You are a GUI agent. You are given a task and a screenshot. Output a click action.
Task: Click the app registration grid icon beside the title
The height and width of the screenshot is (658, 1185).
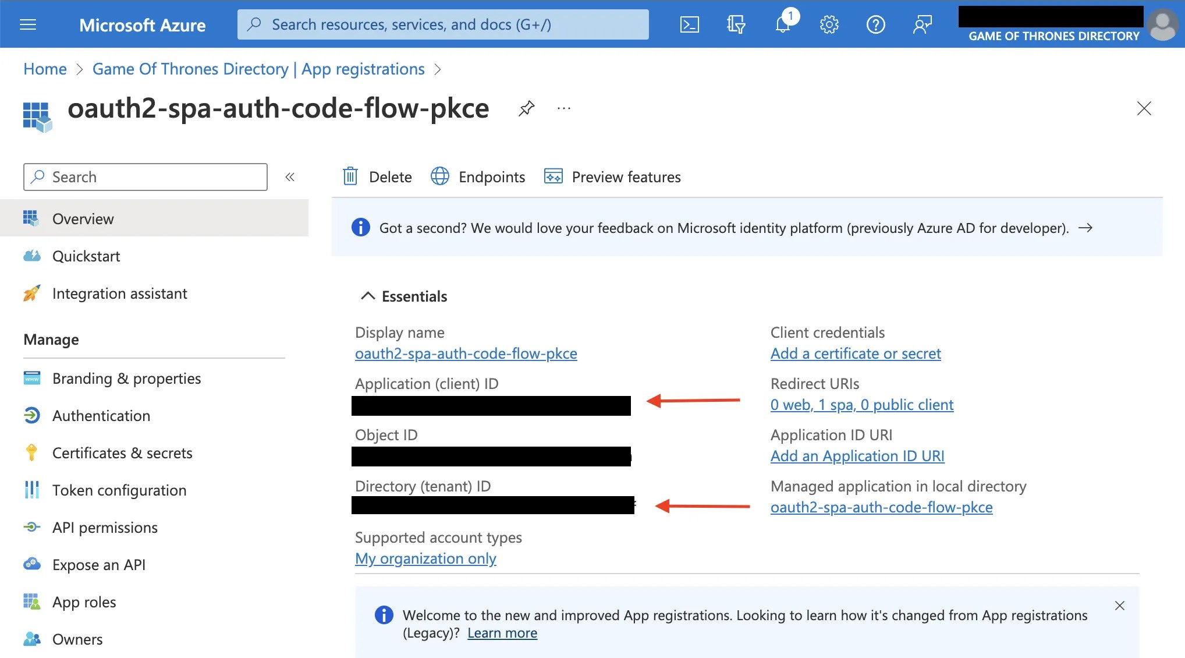pyautogui.click(x=38, y=116)
